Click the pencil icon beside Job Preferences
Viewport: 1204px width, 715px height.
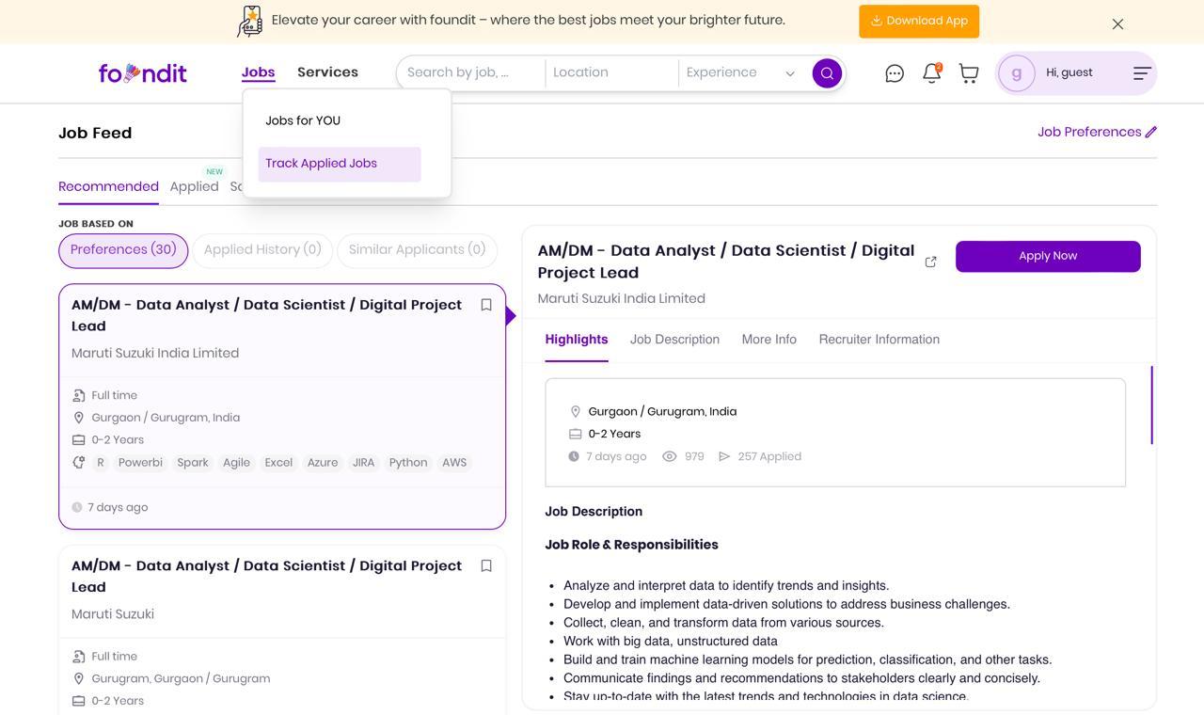click(x=1150, y=133)
